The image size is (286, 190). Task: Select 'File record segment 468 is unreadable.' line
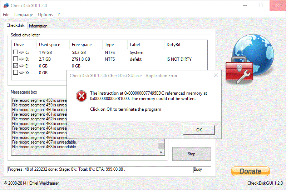pyautogui.click(x=44, y=147)
